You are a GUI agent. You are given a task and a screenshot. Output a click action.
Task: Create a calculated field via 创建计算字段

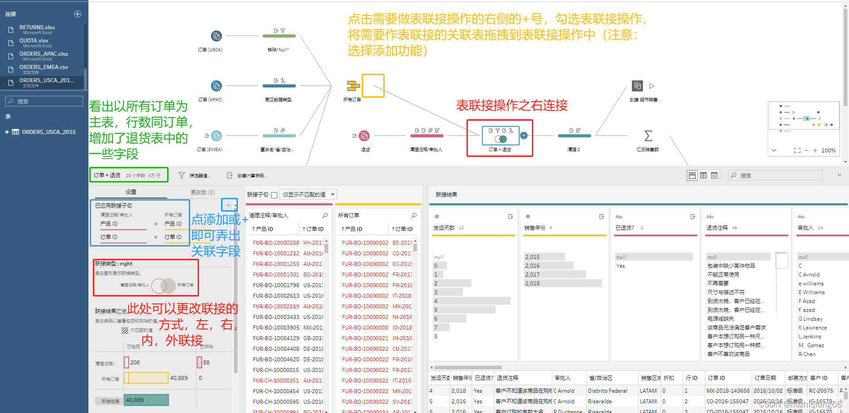pos(247,175)
